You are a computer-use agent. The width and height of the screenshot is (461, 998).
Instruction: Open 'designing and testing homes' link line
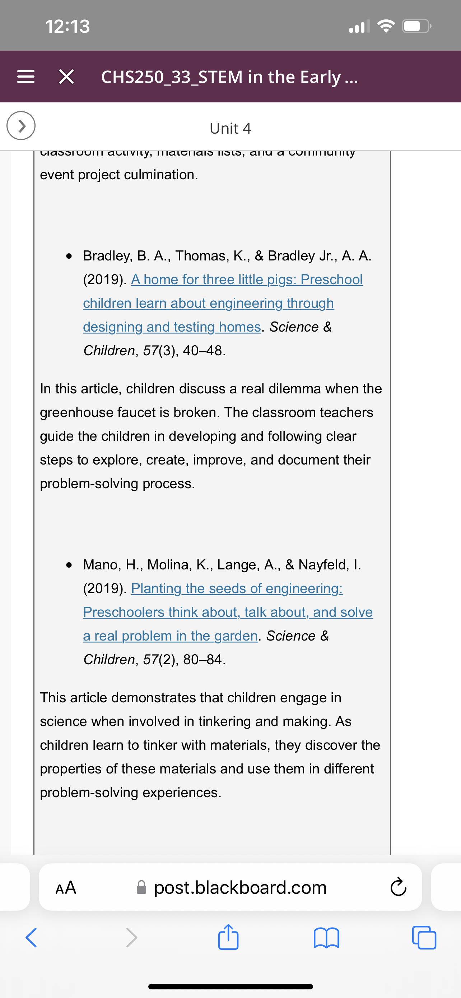172,327
